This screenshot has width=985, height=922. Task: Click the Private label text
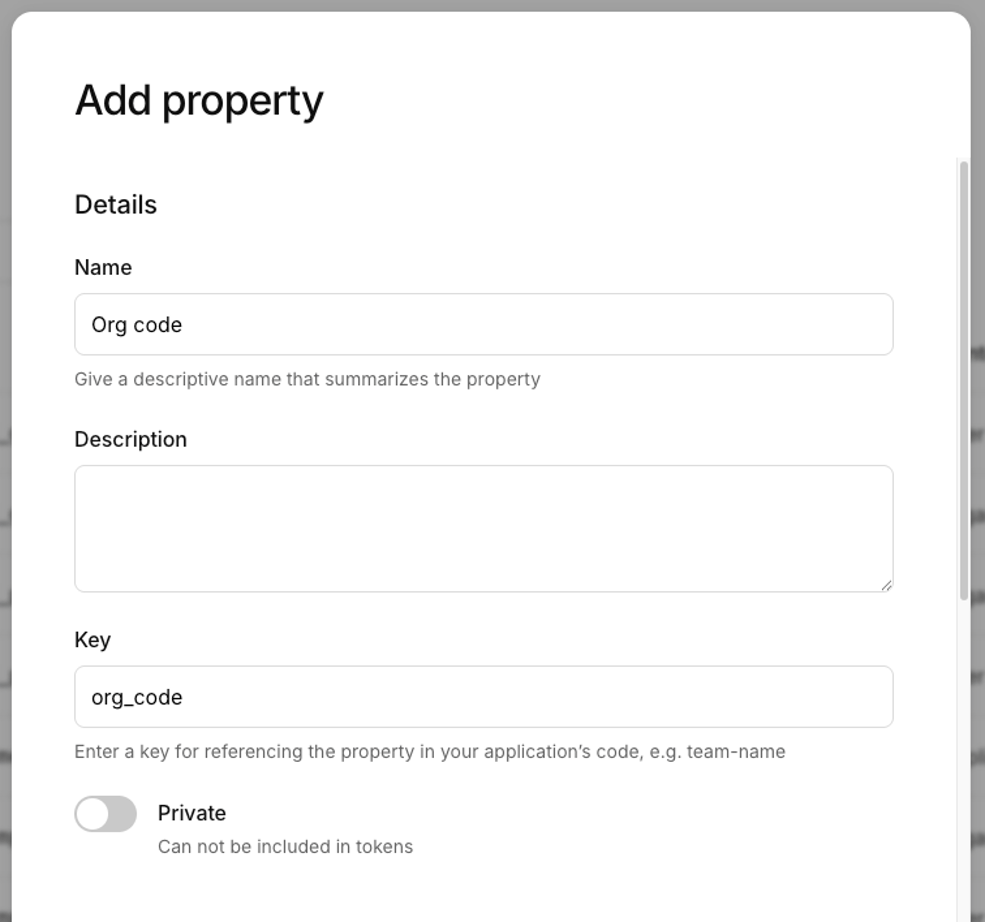coord(192,812)
